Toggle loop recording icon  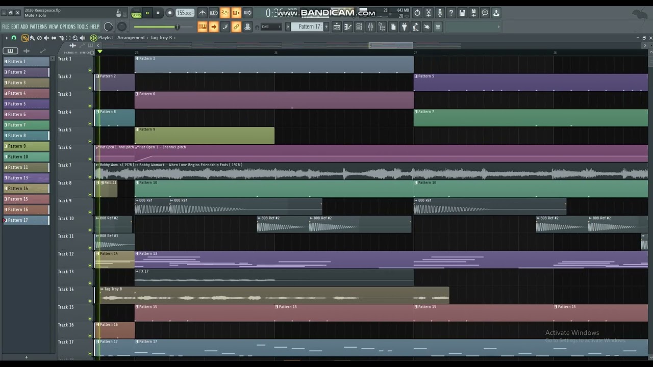pos(247,13)
